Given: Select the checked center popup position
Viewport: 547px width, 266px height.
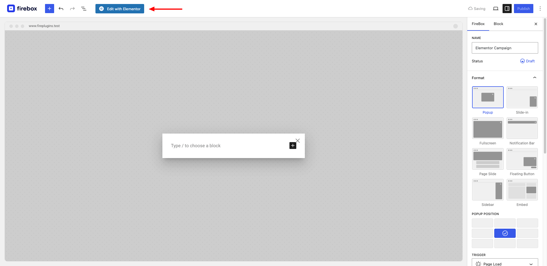Looking at the screenshot, I should (505, 233).
